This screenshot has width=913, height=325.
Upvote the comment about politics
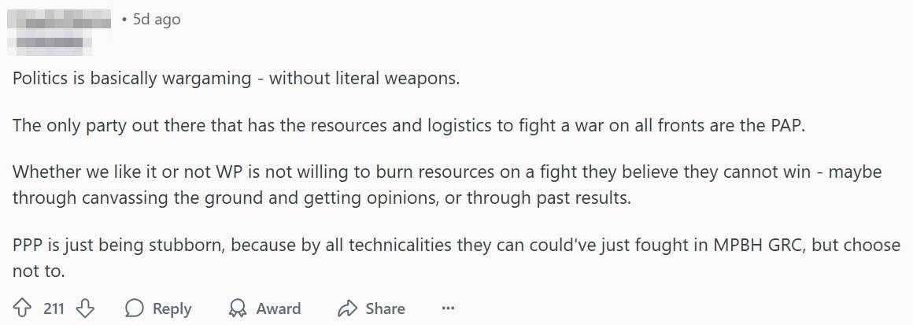pos(24,308)
